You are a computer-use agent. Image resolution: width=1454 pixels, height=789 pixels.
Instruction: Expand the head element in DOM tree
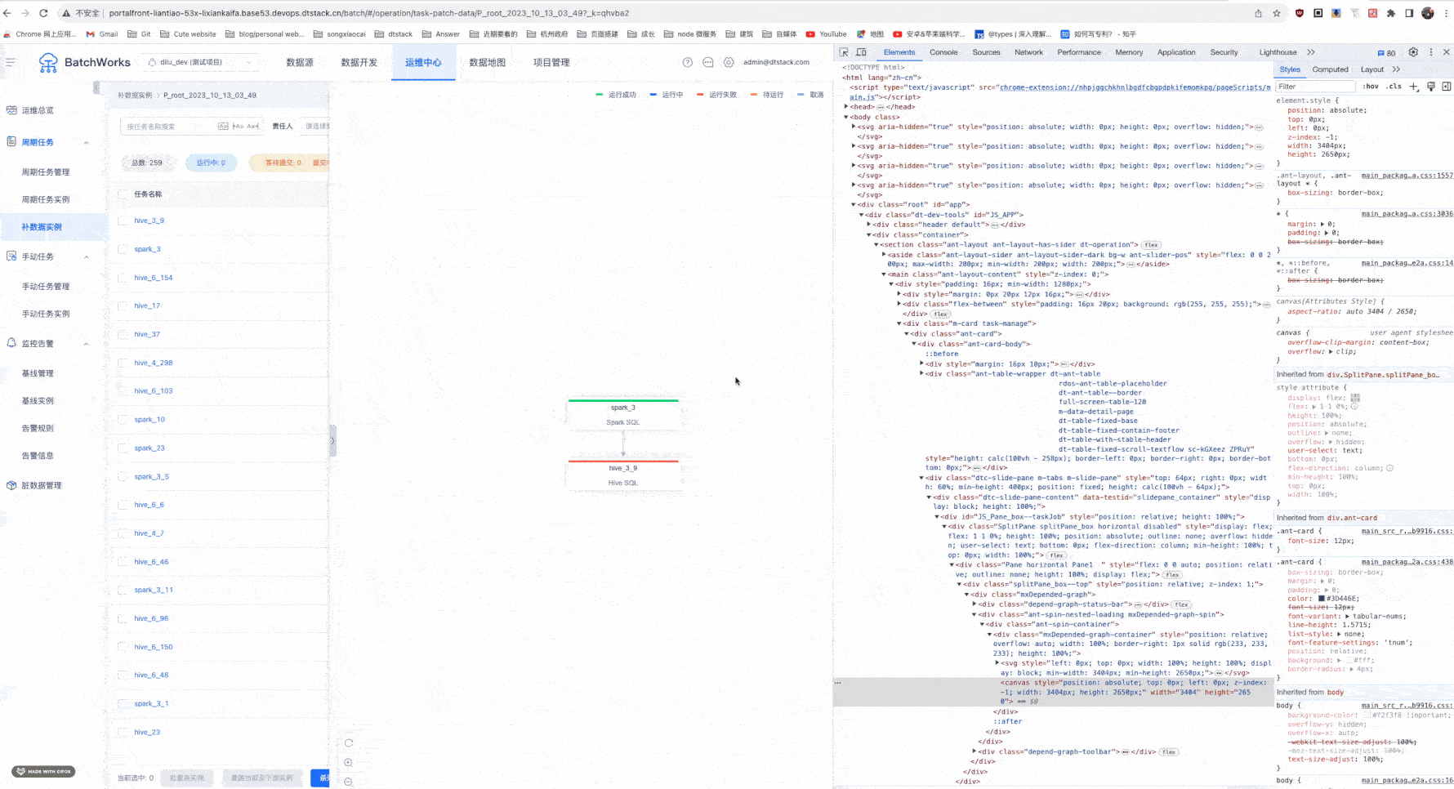846,107
